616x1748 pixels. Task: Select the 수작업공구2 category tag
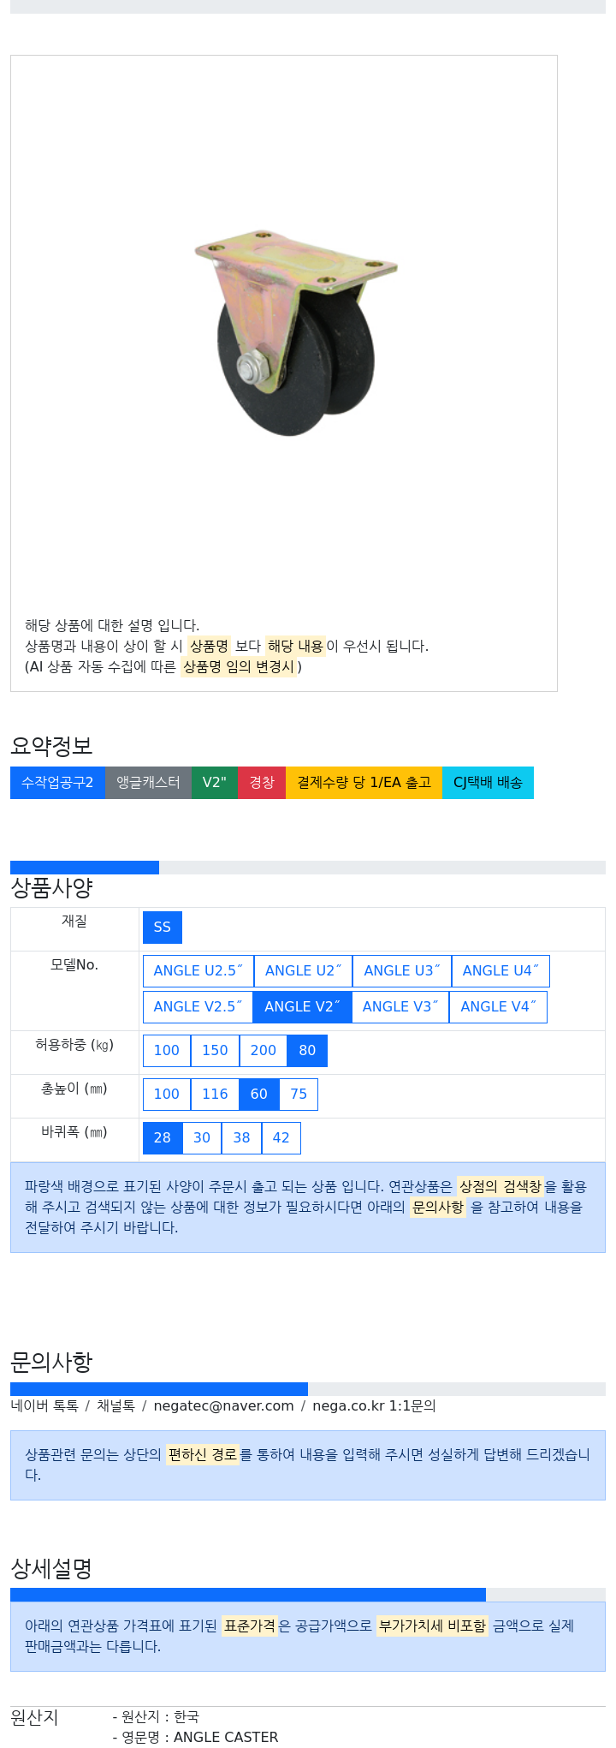point(57,783)
